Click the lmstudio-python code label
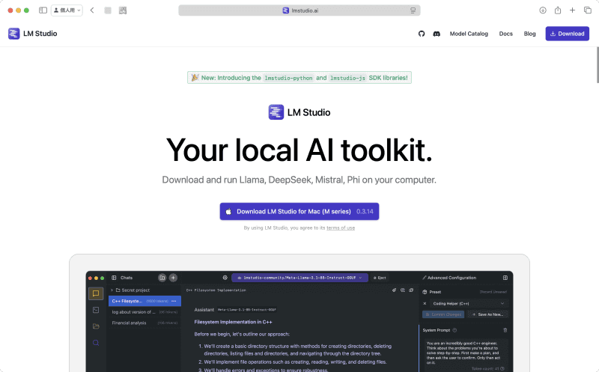This screenshot has width=599, height=372. [x=288, y=78]
